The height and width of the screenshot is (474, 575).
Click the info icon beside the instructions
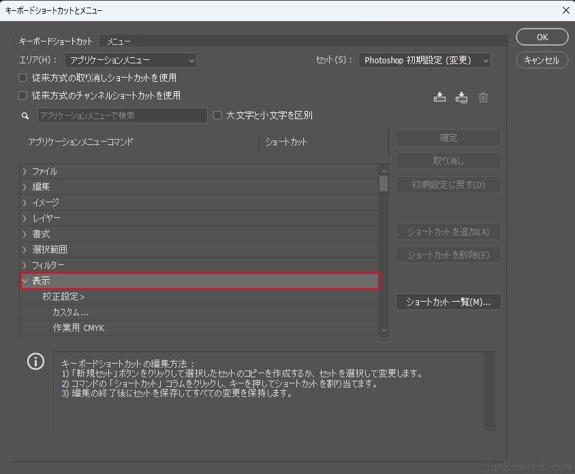pyautogui.click(x=35, y=362)
